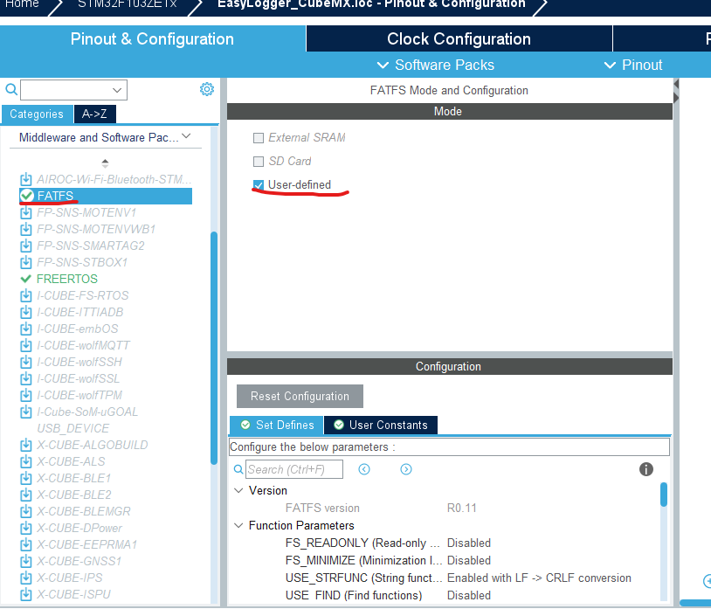Click the FATFS version R0.11 value
Screen dimensions: 711x609
pos(461,508)
